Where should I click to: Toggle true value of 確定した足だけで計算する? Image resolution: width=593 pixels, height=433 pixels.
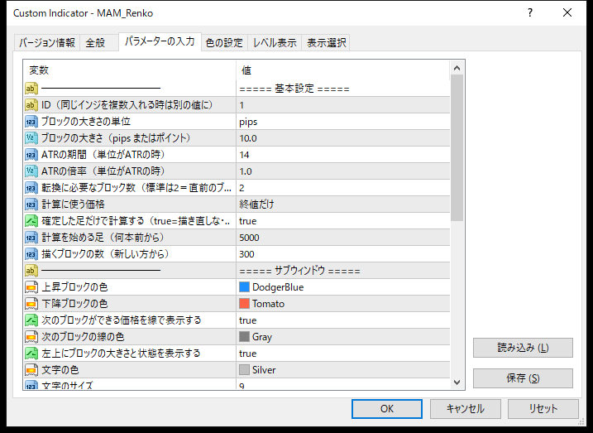pyautogui.click(x=343, y=221)
